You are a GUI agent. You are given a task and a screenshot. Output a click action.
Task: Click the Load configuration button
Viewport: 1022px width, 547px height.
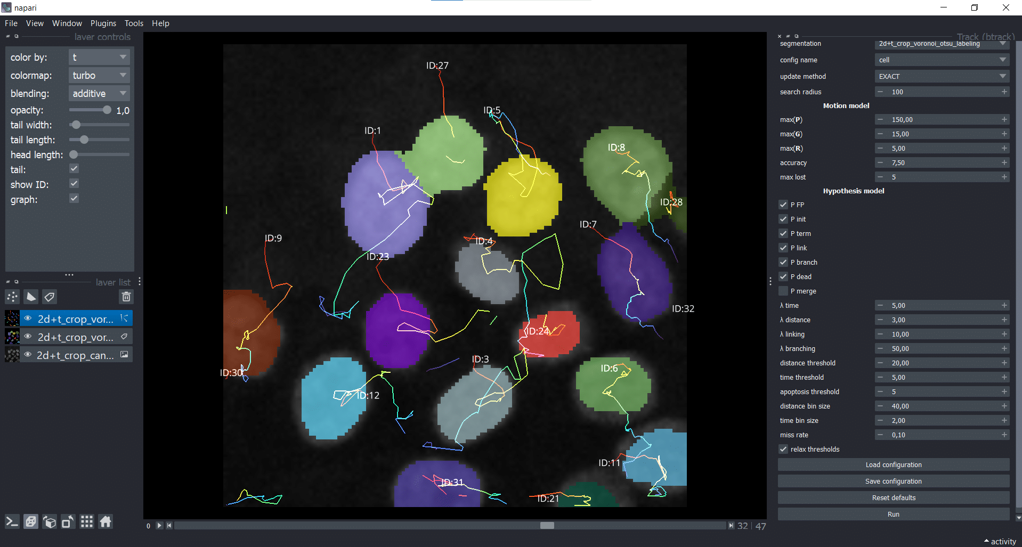(x=893, y=464)
